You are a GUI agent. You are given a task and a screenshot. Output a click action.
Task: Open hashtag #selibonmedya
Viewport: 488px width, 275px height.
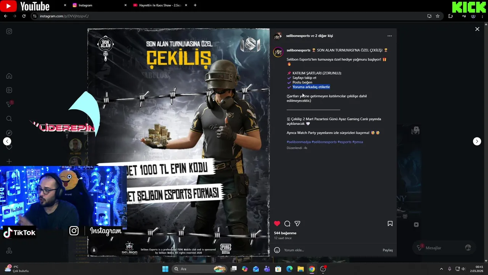[299, 142]
